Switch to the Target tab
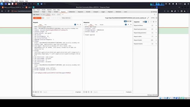The width and height of the screenshot is (190, 107). (x=44, y=12)
